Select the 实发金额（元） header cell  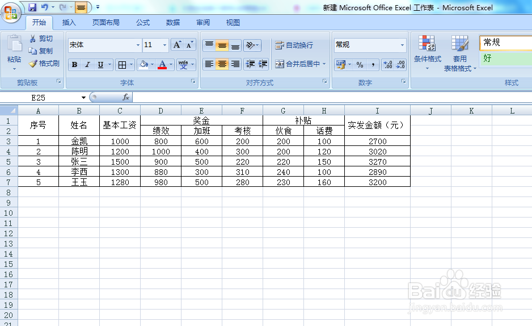pos(377,126)
